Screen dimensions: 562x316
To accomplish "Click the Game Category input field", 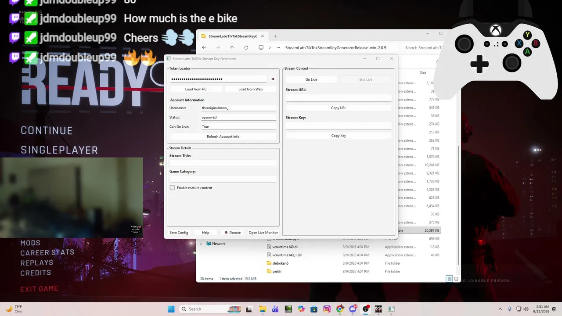I will click(x=223, y=179).
